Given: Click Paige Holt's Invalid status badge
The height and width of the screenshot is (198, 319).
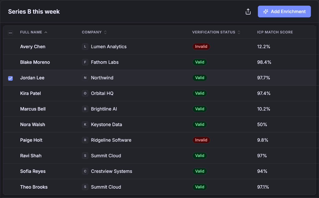Looking at the screenshot, I should coord(201,140).
